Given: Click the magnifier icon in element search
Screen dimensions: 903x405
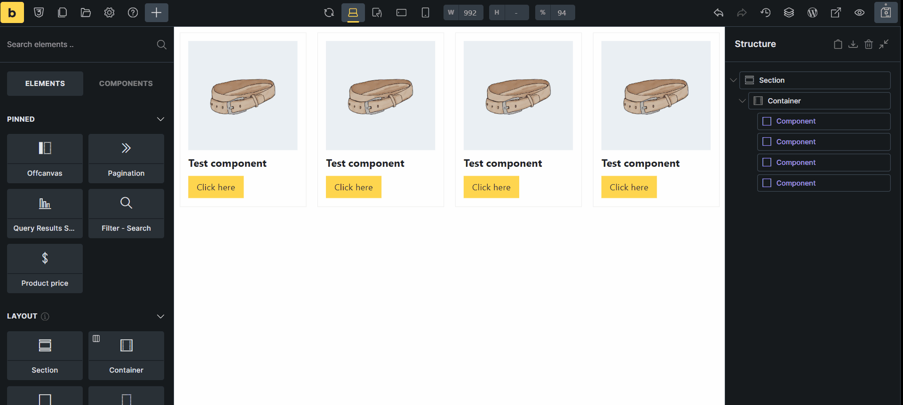Looking at the screenshot, I should pyautogui.click(x=161, y=45).
